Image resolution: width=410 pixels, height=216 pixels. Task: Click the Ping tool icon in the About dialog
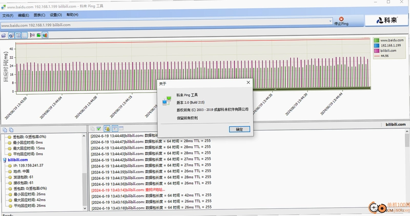pyautogui.click(x=167, y=101)
